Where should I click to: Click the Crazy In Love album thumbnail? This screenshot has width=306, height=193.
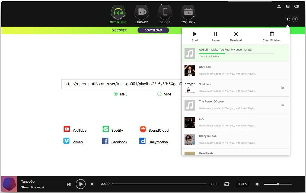(x=190, y=140)
